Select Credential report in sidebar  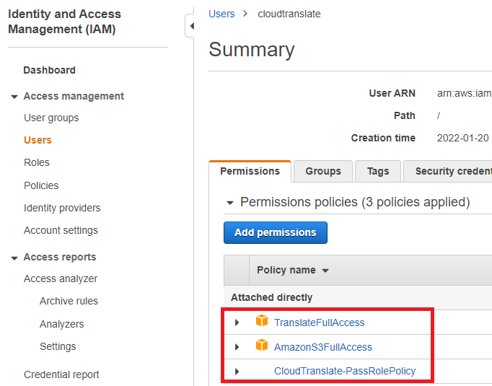[x=61, y=374]
